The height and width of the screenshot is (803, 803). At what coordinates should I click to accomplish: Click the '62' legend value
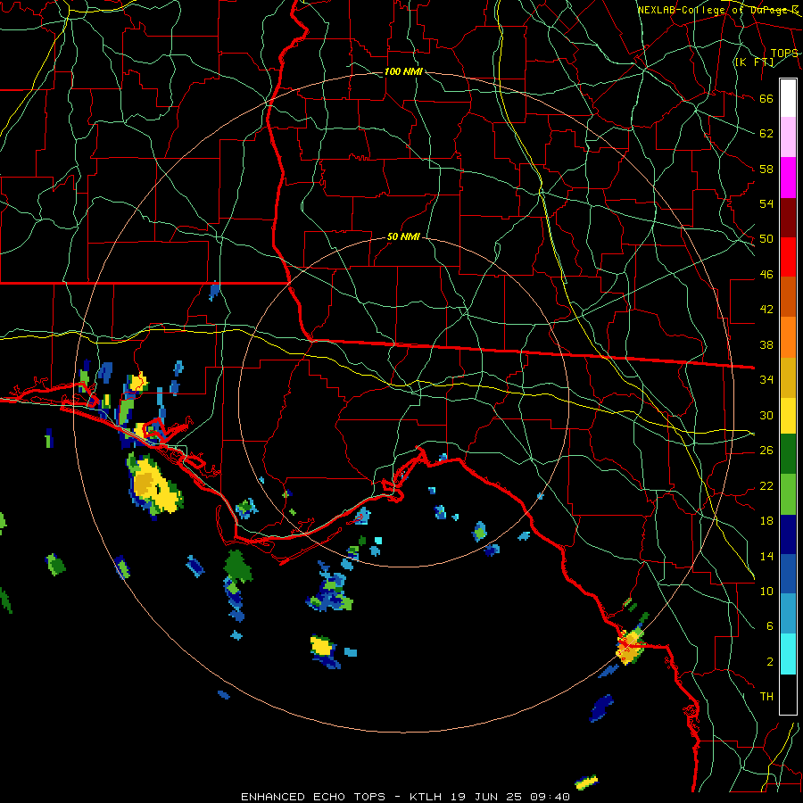point(766,134)
